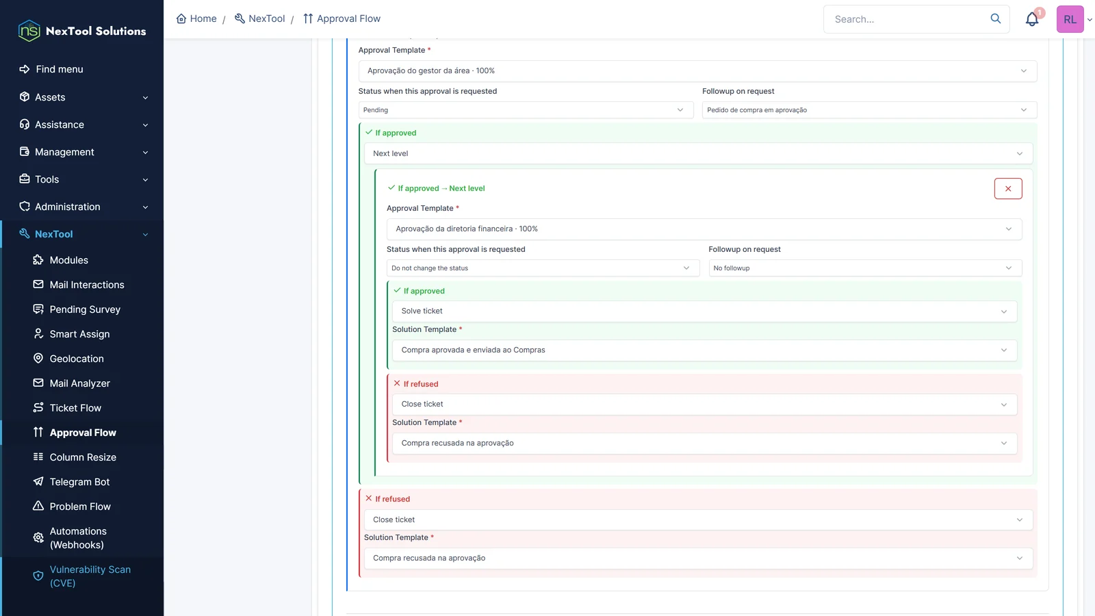This screenshot has width=1095, height=616.
Task: Click the NexTool Solutions logo
Action: [81, 31]
